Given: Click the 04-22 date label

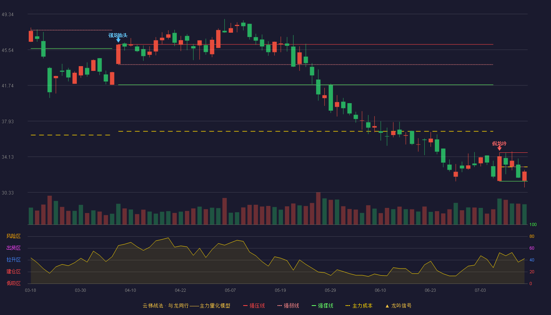Looking at the screenshot, I should 180,290.
